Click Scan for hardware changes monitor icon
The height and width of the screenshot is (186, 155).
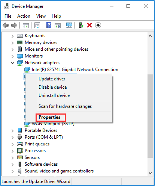pos(69,26)
